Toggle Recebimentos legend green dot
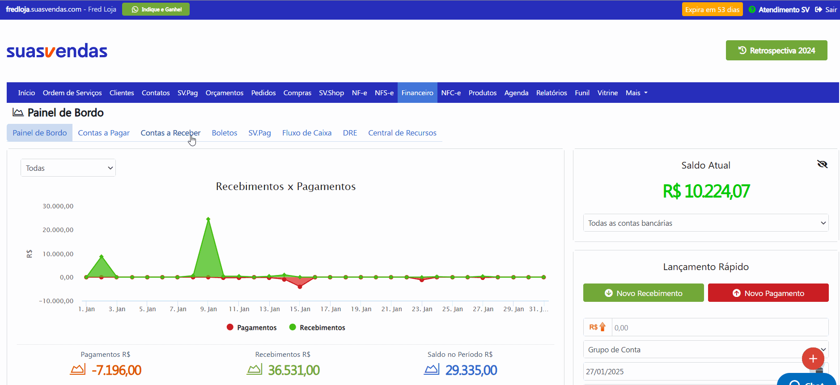Image resolution: width=840 pixels, height=385 pixels. tap(293, 327)
